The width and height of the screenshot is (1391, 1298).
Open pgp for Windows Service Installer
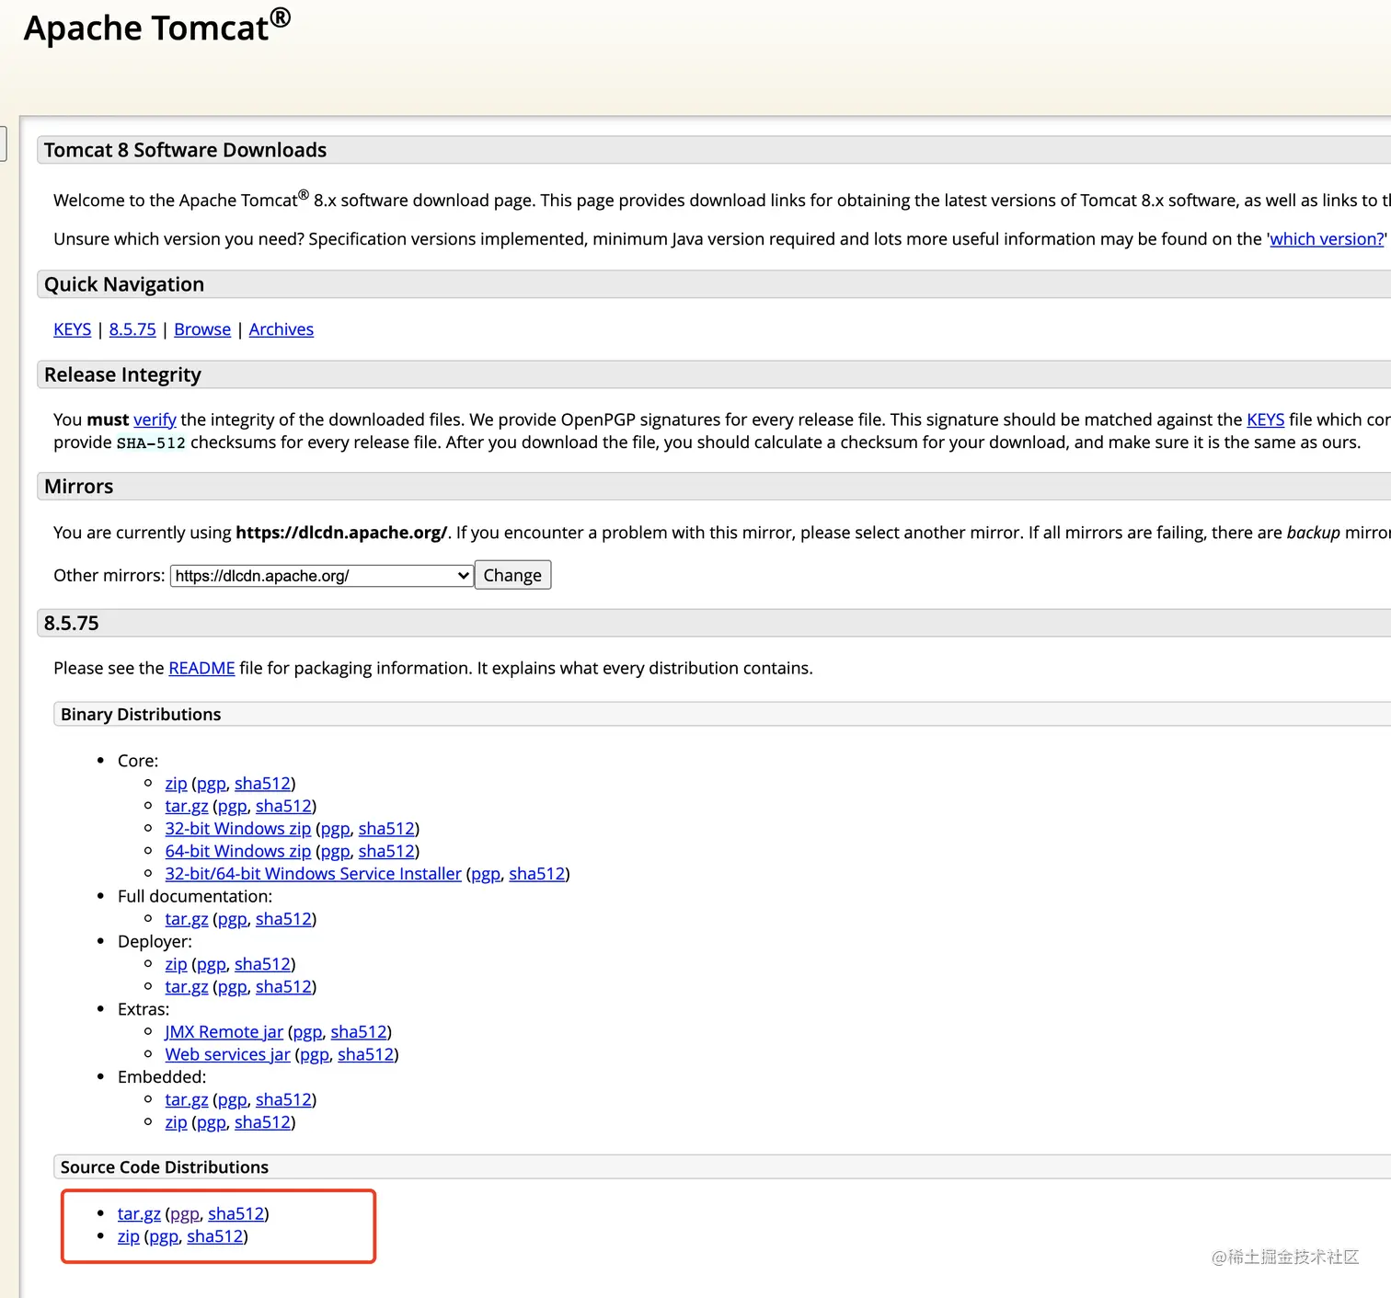point(486,874)
